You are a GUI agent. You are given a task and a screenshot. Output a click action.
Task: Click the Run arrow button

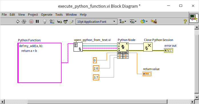pos(18,22)
